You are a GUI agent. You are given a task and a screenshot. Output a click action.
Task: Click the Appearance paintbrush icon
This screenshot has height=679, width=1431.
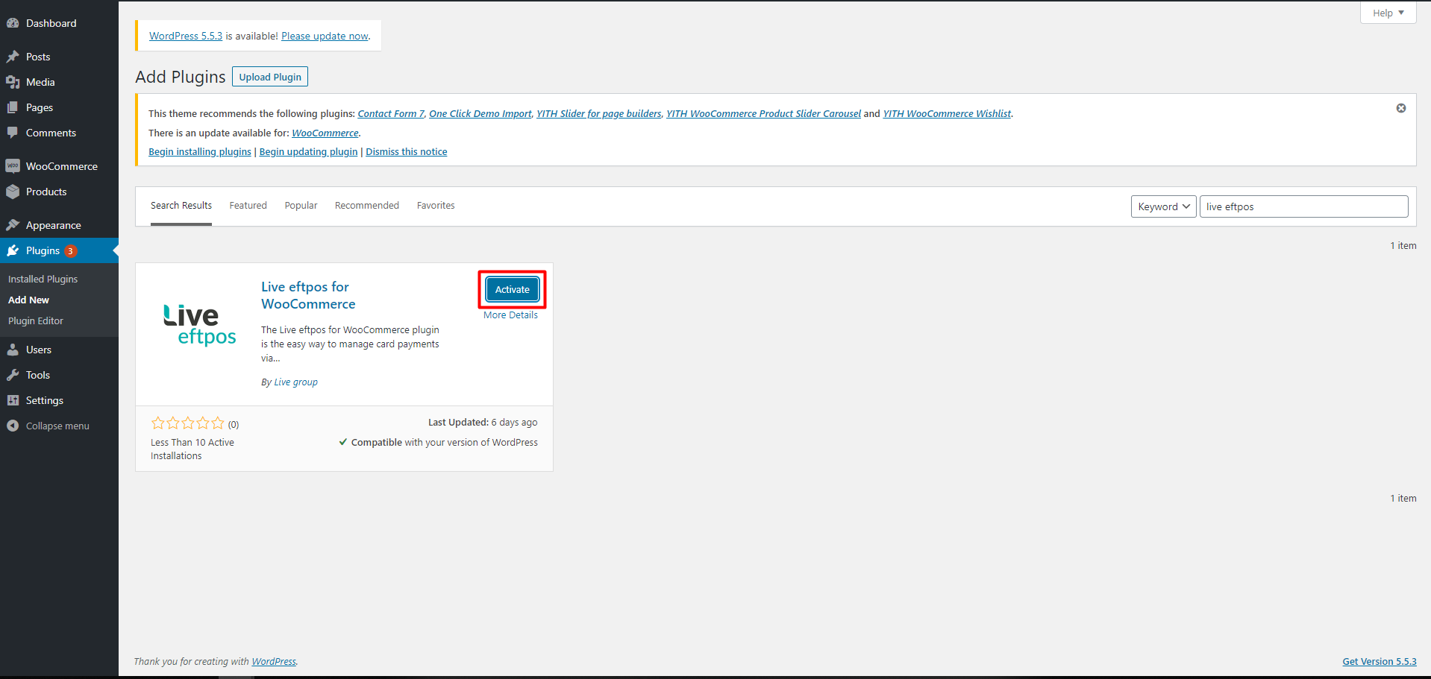tap(13, 225)
